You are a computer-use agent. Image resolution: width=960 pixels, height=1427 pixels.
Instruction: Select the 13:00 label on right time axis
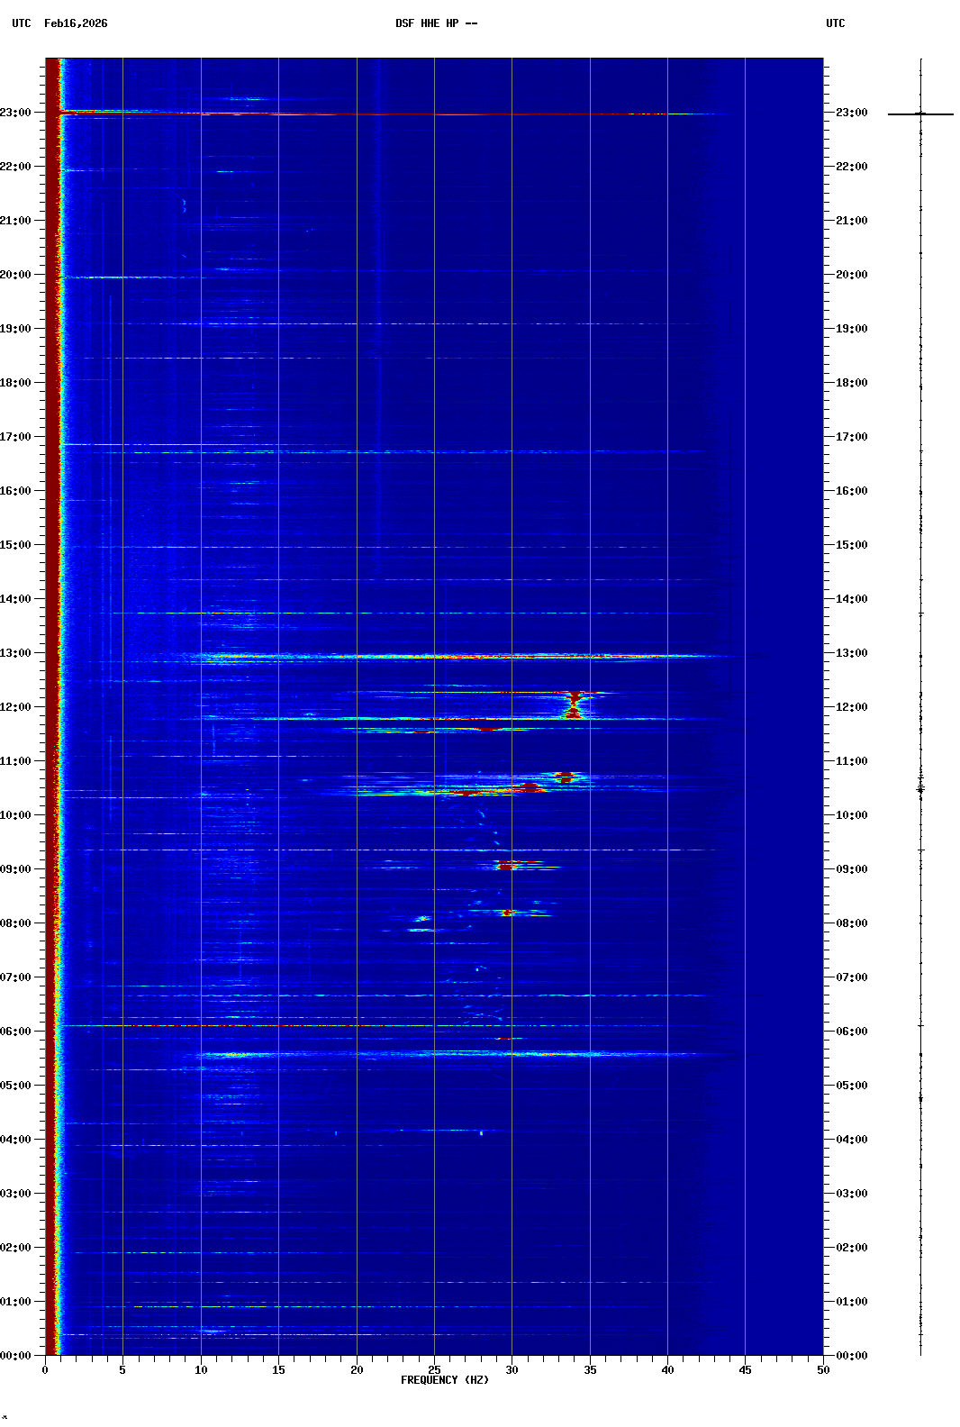click(851, 653)
